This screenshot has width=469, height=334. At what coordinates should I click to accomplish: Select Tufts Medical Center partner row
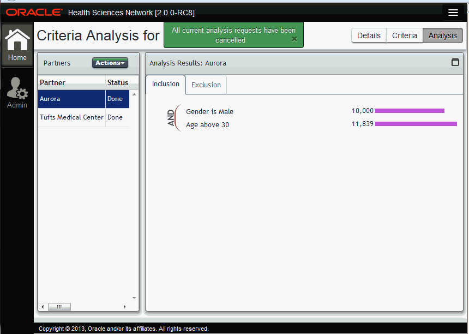click(84, 117)
